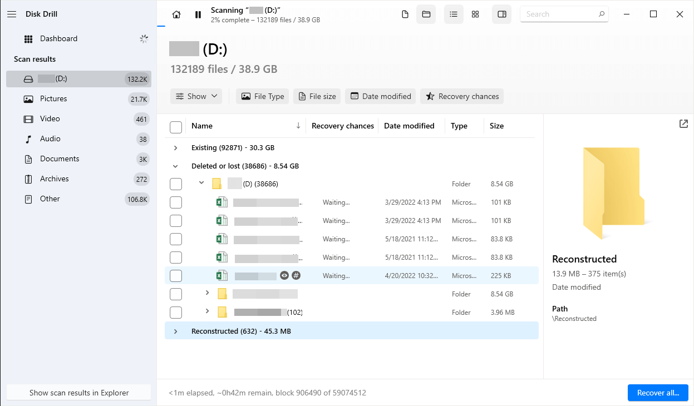The image size is (694, 406).
Task: Click the (D) (38686) folder icon
Action: point(217,184)
